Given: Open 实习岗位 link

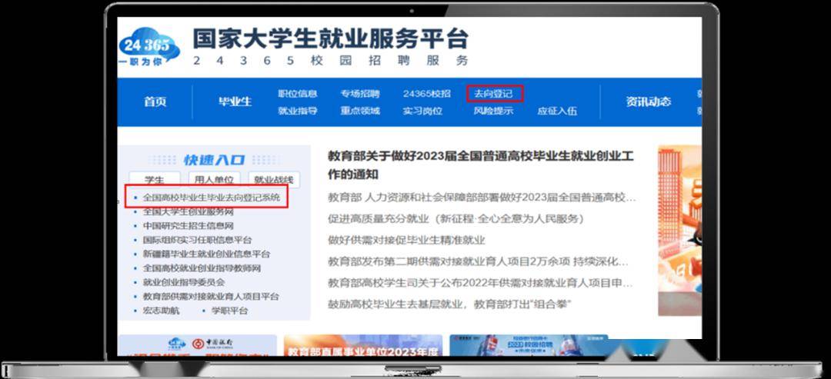Looking at the screenshot, I should 422,111.
